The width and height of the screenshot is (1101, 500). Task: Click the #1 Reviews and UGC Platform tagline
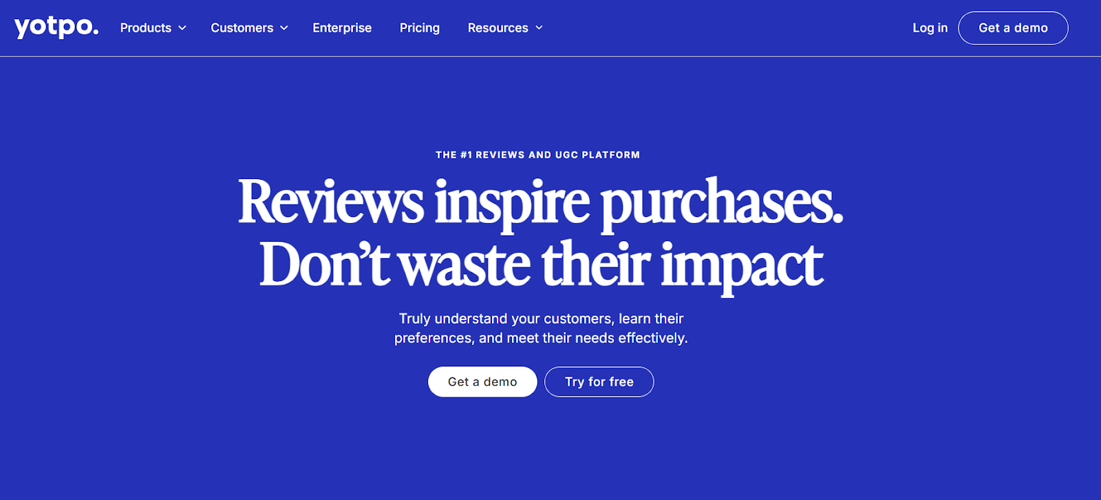pyautogui.click(x=539, y=154)
